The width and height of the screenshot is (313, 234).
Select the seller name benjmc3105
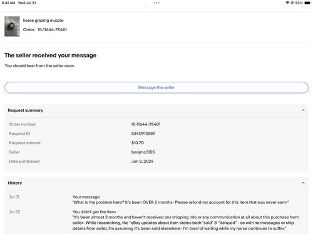click(x=143, y=152)
